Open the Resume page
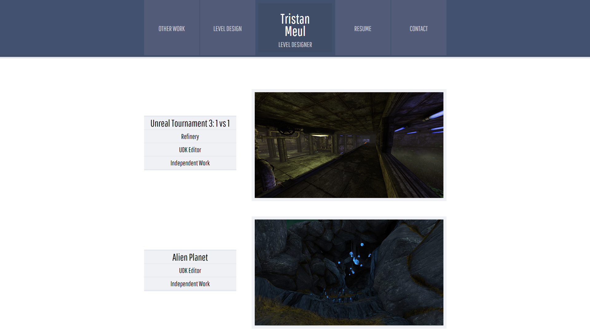Screen dimensions: 590x332 pos(363,28)
